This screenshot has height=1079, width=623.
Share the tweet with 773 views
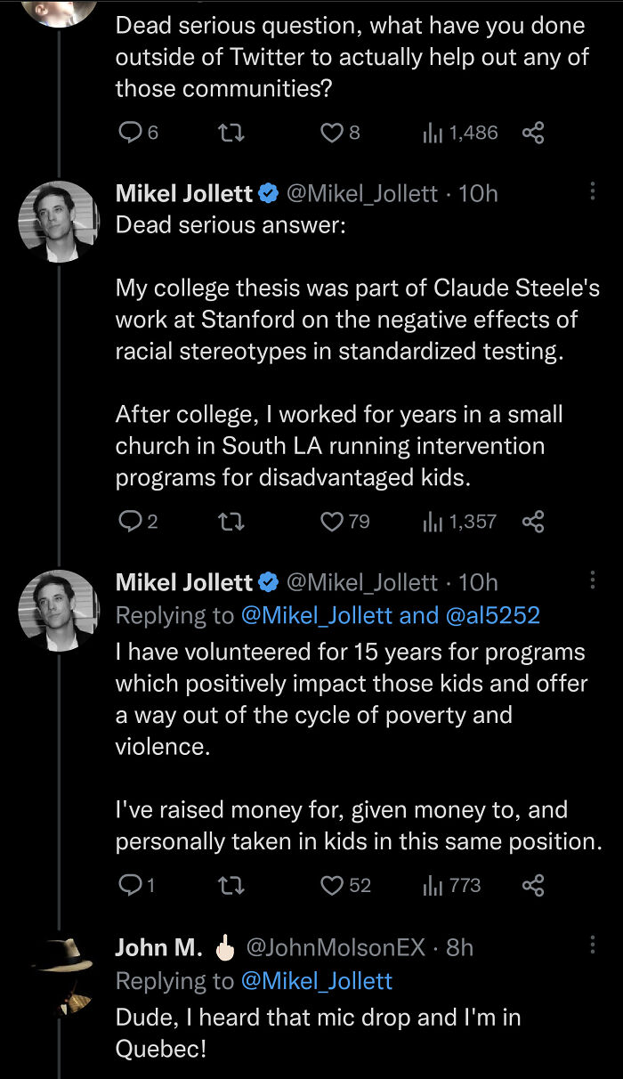532,885
